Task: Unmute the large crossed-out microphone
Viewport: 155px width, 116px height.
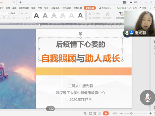Action: click(148, 98)
